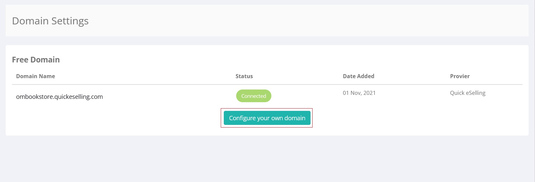Sort by the Domain Name column header
The width and height of the screenshot is (535, 182).
[36, 76]
